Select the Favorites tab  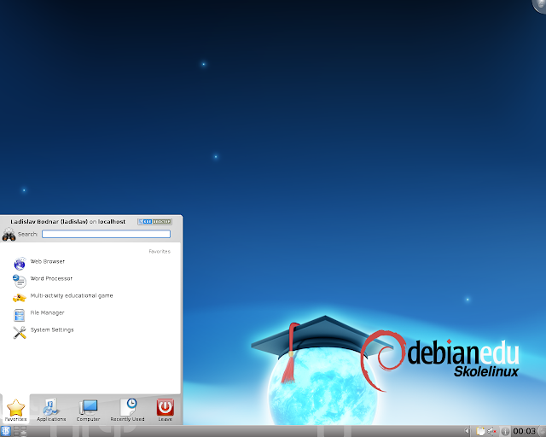(15, 410)
